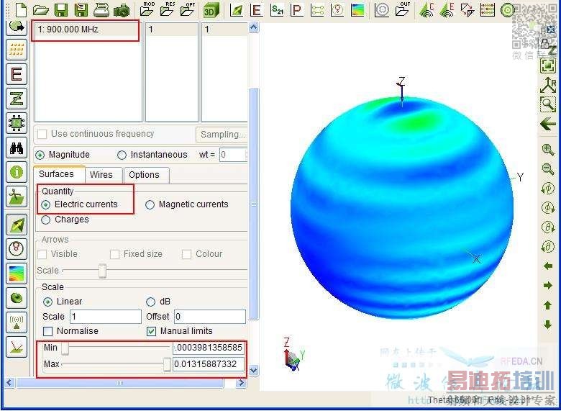Image resolution: width=561 pixels, height=411 pixels.
Task: Click the Print icon
Action: 101,10
